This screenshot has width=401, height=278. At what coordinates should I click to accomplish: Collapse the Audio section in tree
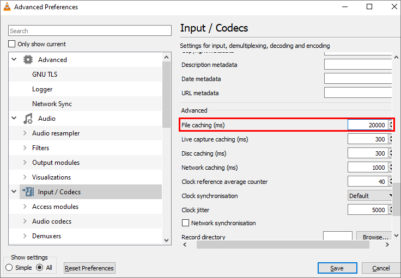(14, 119)
